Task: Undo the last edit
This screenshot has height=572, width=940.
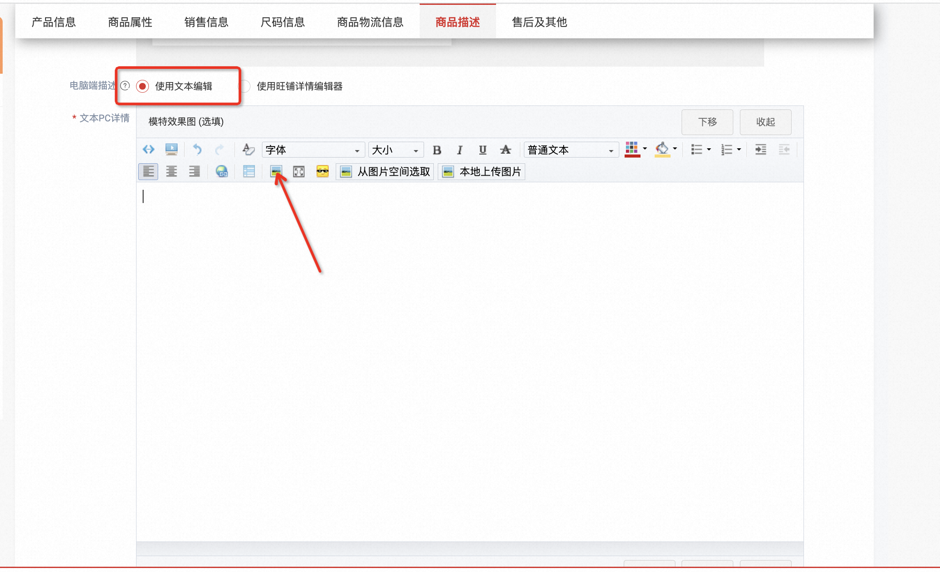Action: pyautogui.click(x=197, y=150)
